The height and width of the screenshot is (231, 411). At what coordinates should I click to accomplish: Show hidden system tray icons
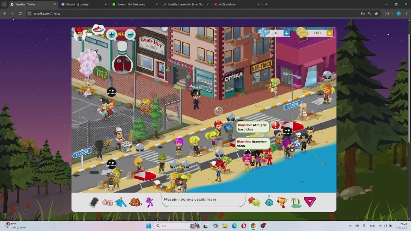click(x=350, y=226)
